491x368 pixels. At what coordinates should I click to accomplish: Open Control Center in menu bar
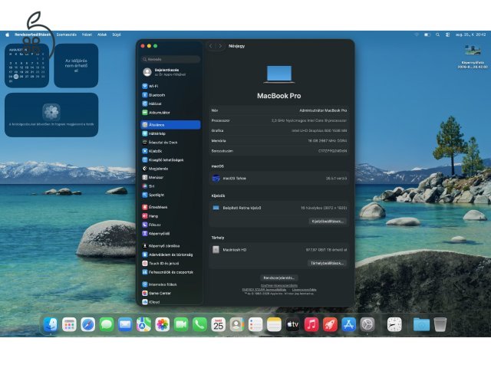tap(447, 34)
